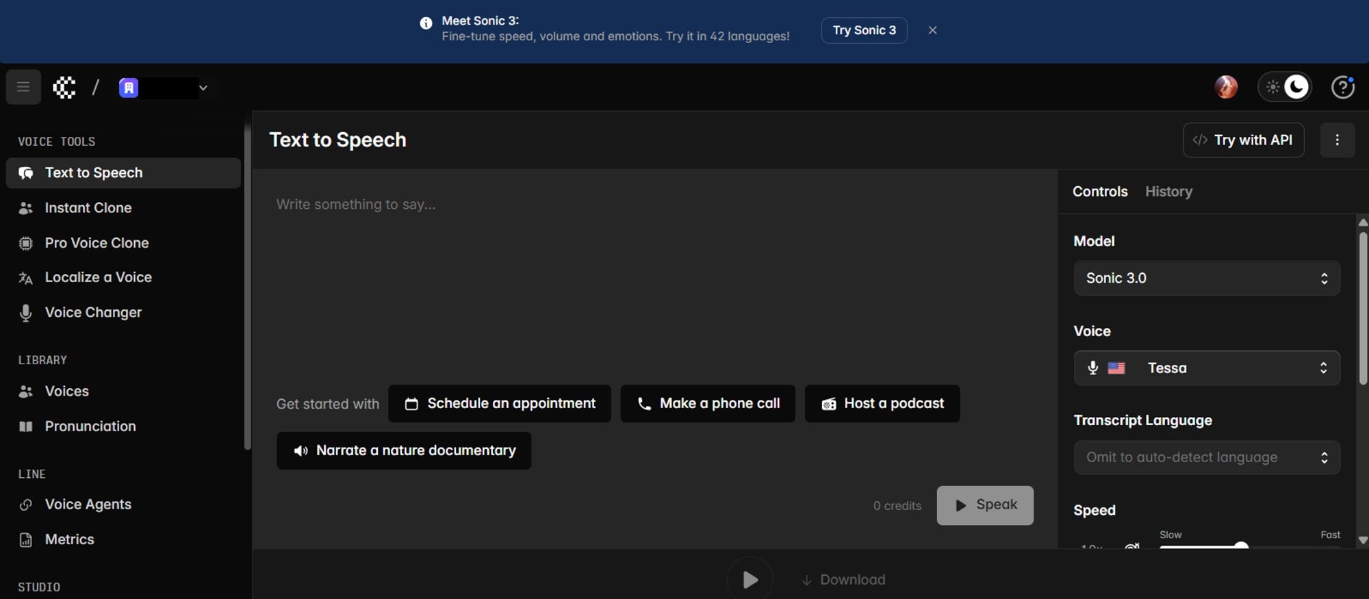Viewport: 1369px width, 599px height.
Task: Expand the Model dropdown showing Sonic 3.0
Action: click(x=1206, y=278)
